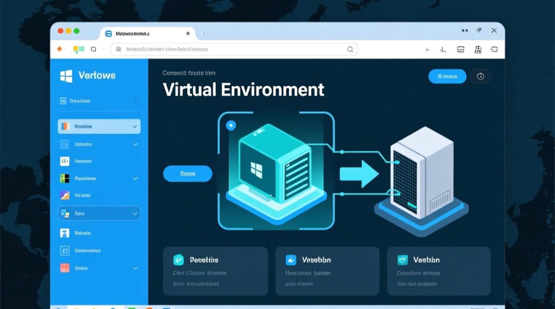
Task: Expand the outlined sidebar item with the computers icon
Action: [135, 214]
